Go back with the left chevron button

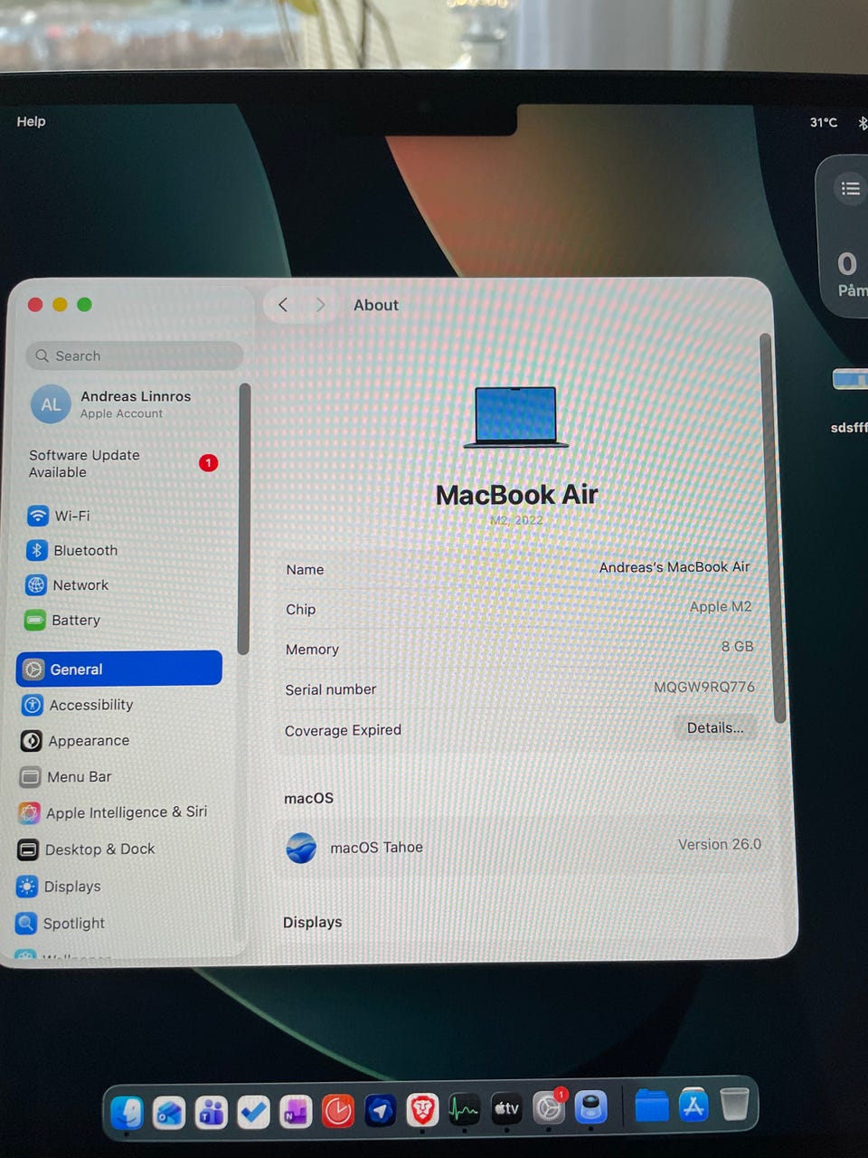[x=283, y=305]
